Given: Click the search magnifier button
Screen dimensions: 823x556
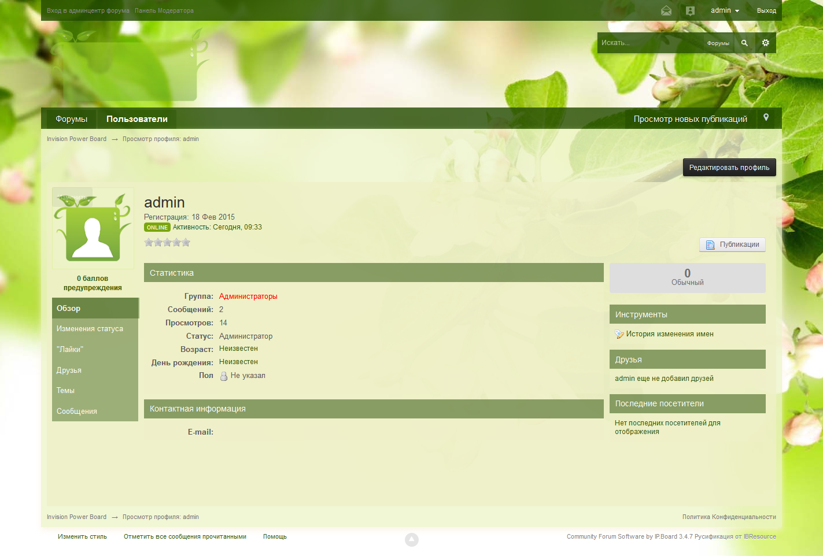Looking at the screenshot, I should pos(744,43).
